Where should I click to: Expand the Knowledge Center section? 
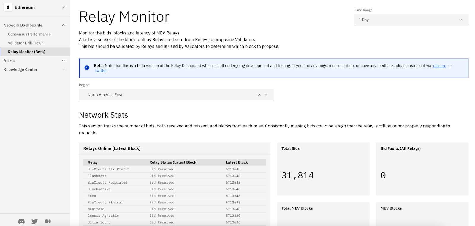[63, 69]
